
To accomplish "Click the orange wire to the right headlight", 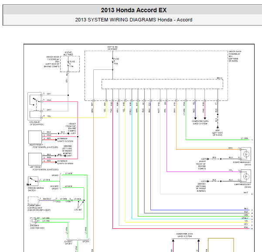I will pyautogui.click(x=208, y=149).
